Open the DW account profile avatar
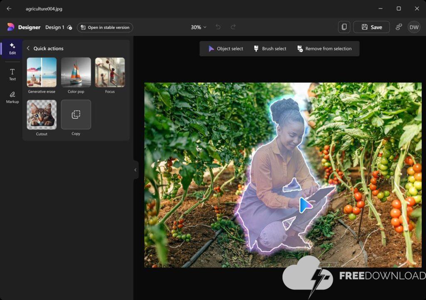 (x=414, y=27)
